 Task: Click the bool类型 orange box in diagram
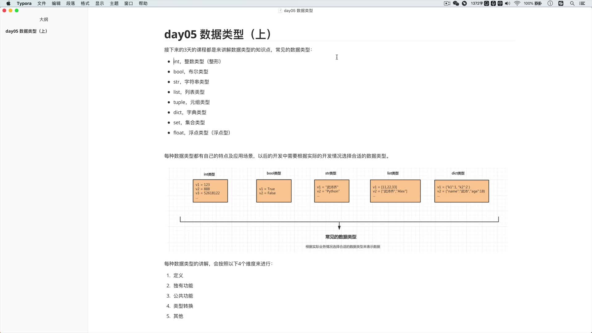274,191
